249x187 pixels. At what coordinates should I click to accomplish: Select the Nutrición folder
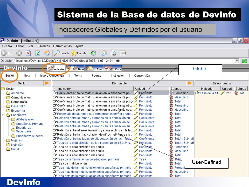17,145
